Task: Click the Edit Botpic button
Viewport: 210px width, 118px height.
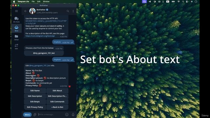Action: (35, 102)
